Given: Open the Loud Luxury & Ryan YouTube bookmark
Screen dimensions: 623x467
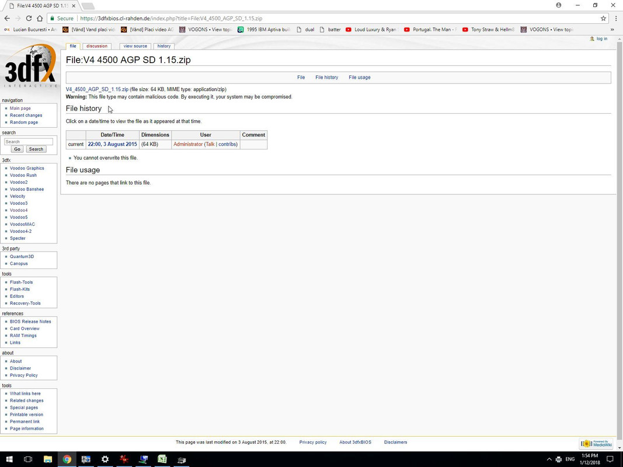Looking at the screenshot, I should [x=371, y=29].
